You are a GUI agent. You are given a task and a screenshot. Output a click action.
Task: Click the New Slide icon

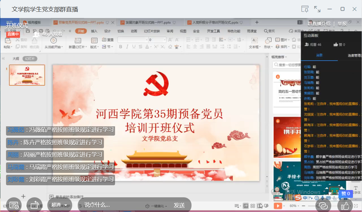point(78,40)
